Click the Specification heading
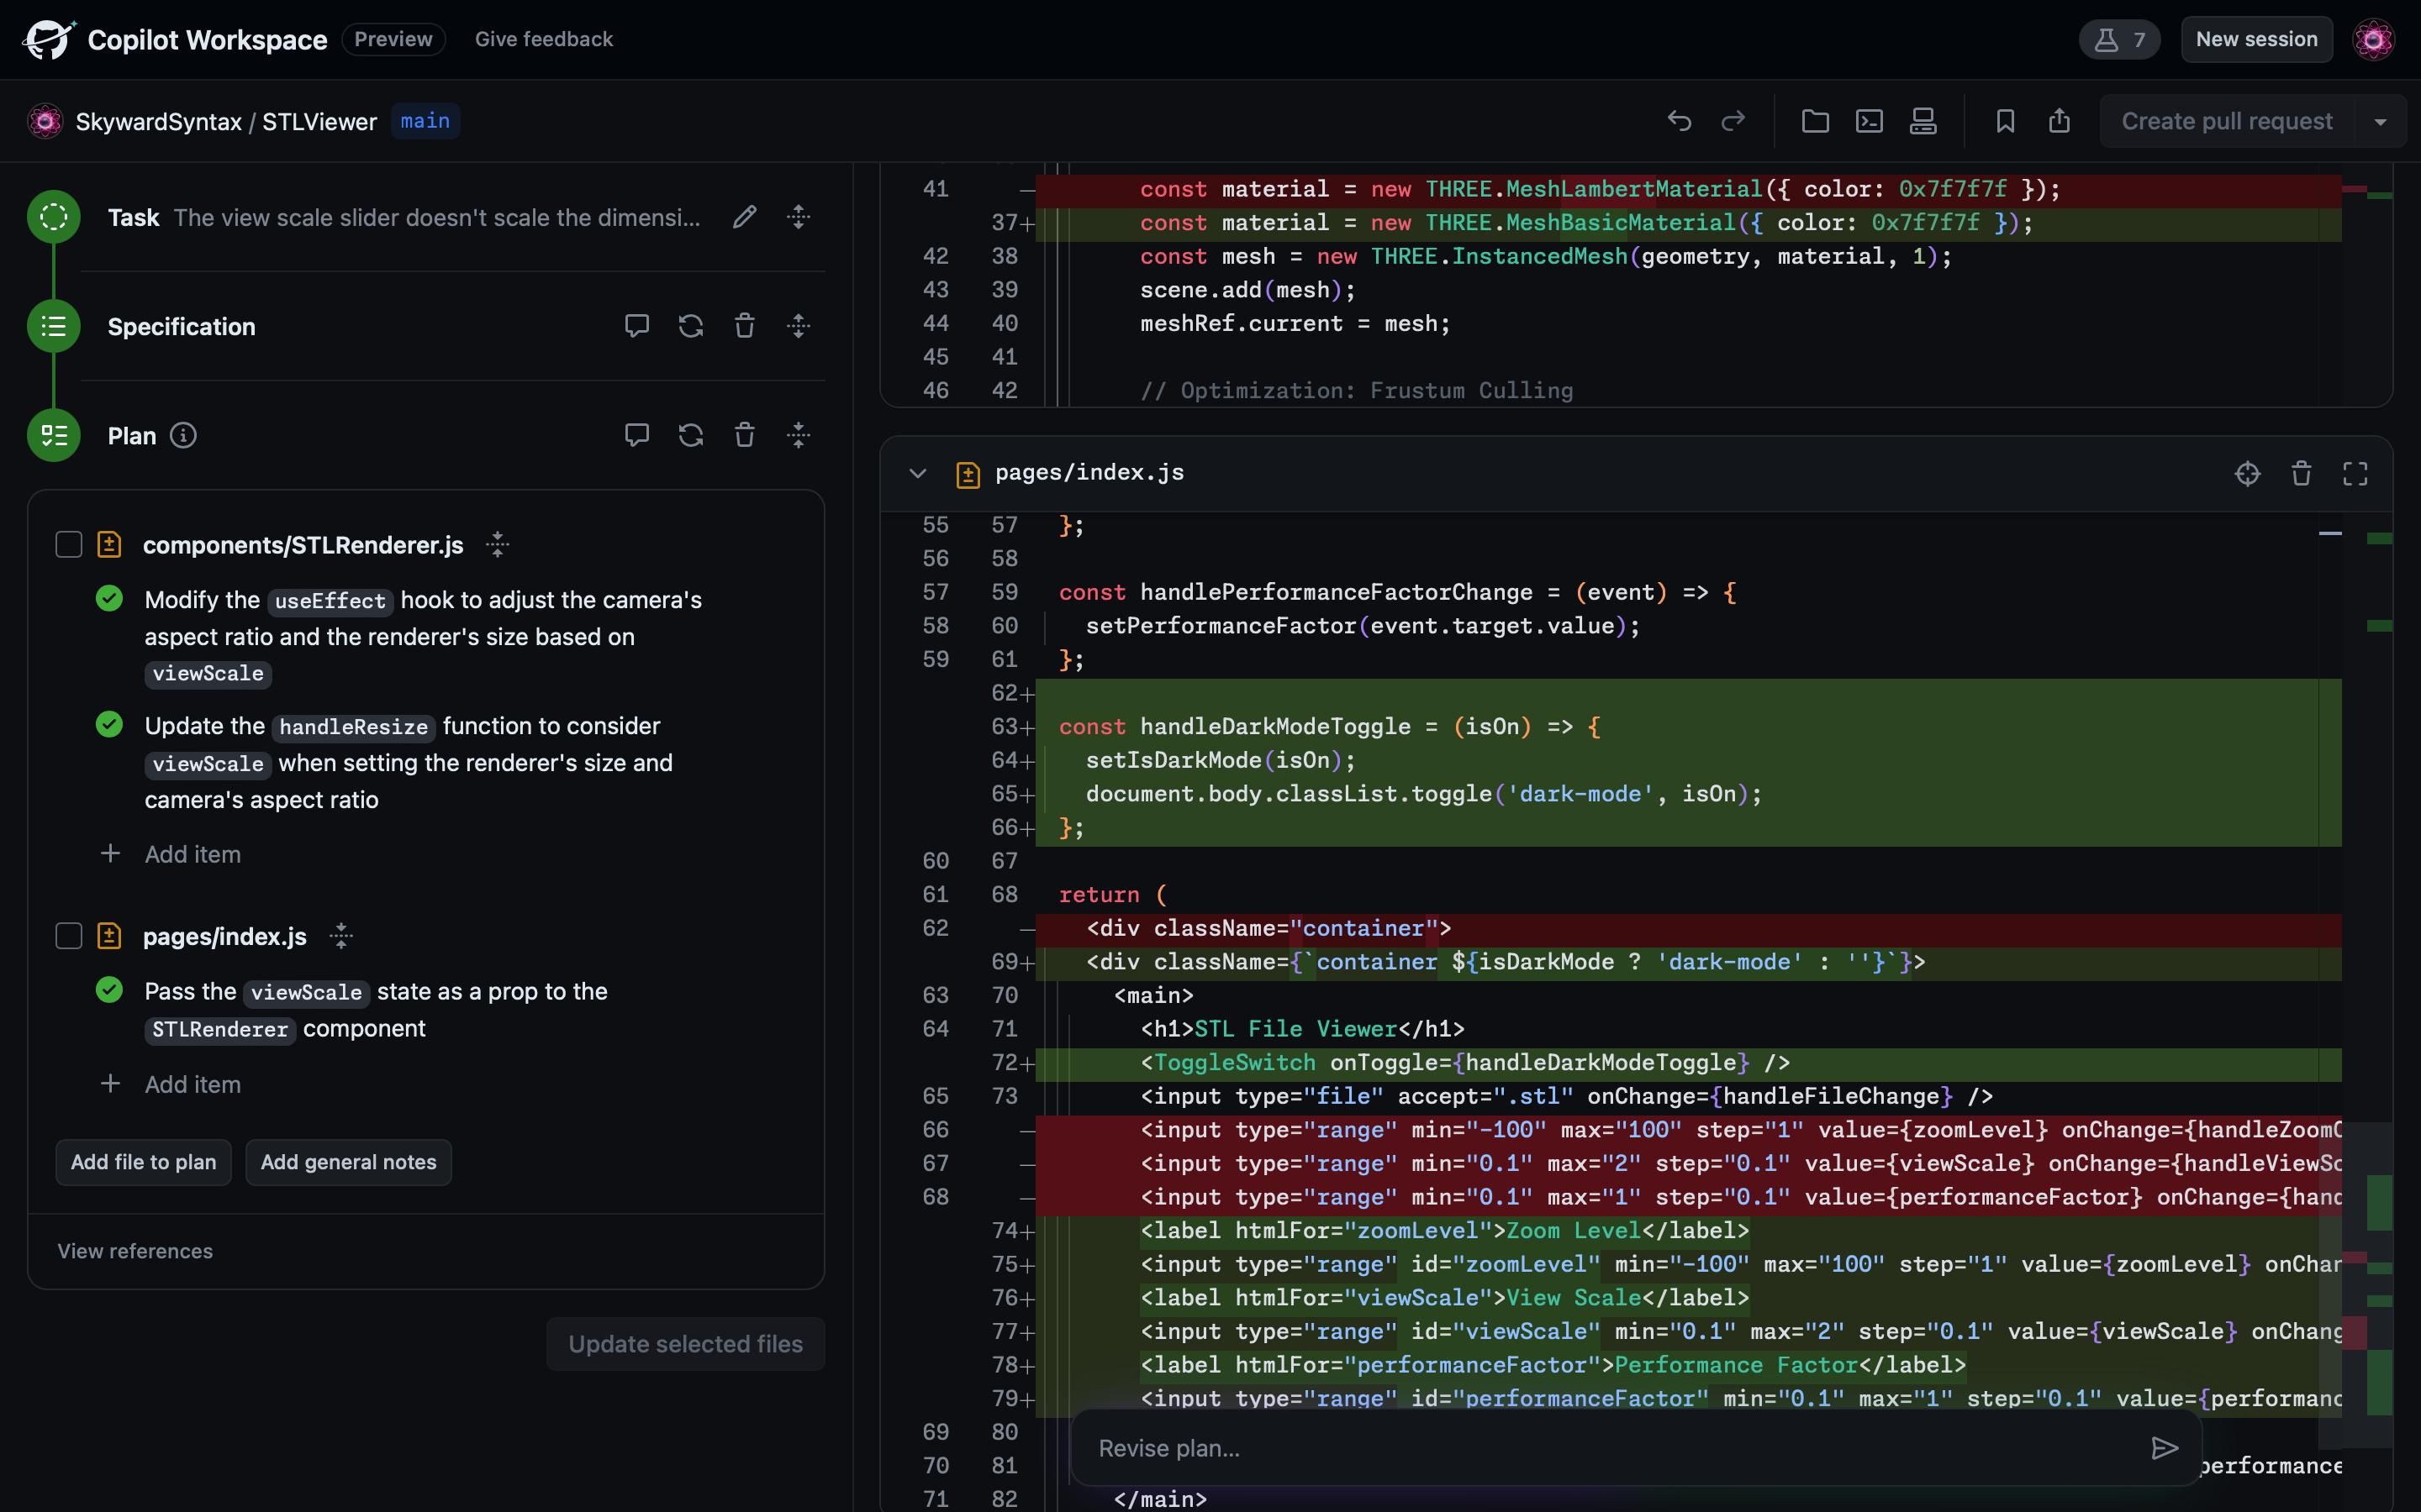The width and height of the screenshot is (2421, 1512). pyautogui.click(x=181, y=326)
